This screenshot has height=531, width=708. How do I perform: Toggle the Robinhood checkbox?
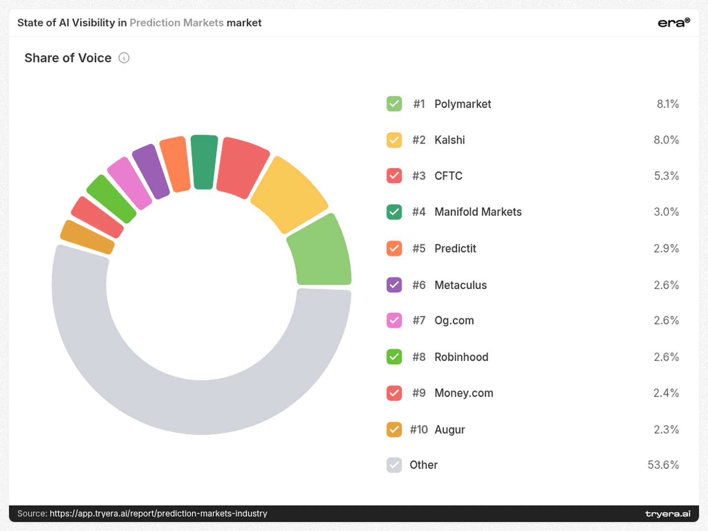coord(394,357)
